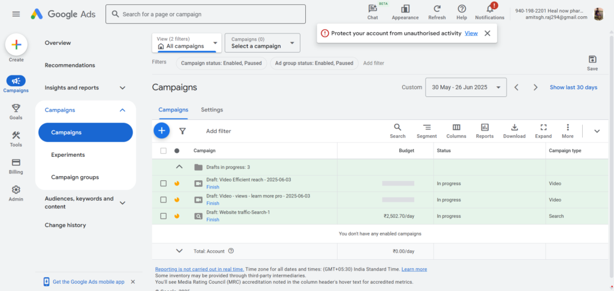This screenshot has height=291, width=614.
Task: Collapse the Drafts in progress group
Action: (179, 166)
